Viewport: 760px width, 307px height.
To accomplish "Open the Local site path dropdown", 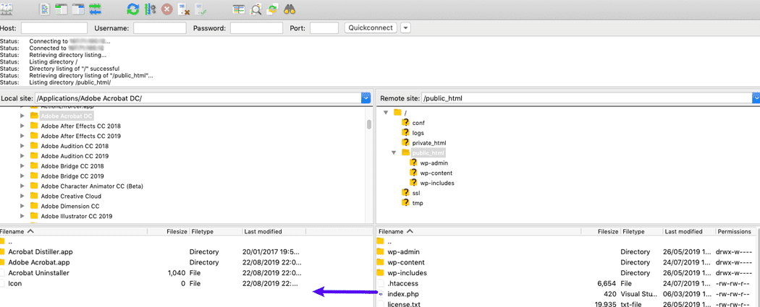I will pos(366,98).
